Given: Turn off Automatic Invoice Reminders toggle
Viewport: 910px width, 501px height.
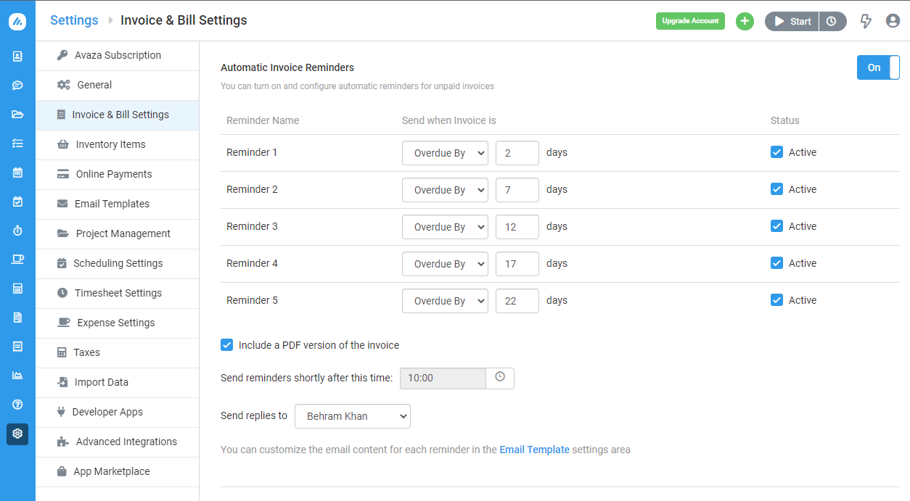Looking at the screenshot, I should pos(878,67).
